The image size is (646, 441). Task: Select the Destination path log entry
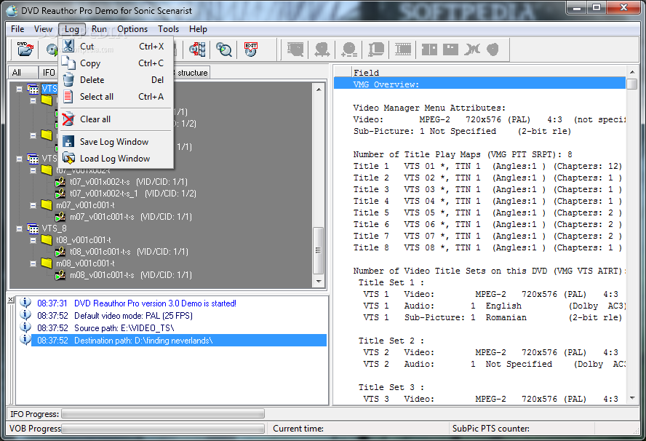point(179,341)
